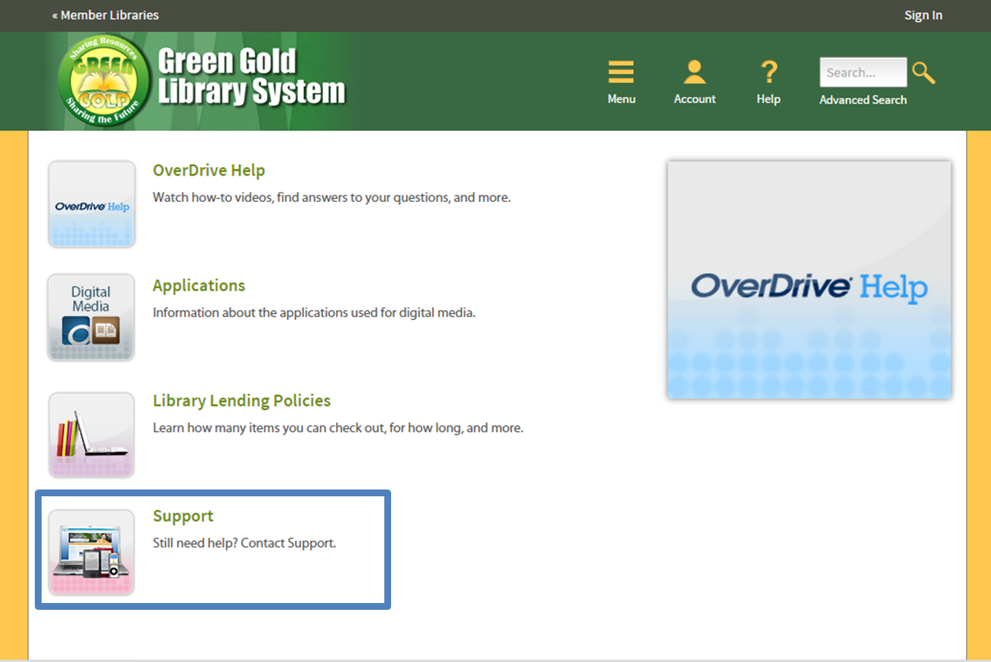
Task: Click inside the Search text field
Action: 862,72
